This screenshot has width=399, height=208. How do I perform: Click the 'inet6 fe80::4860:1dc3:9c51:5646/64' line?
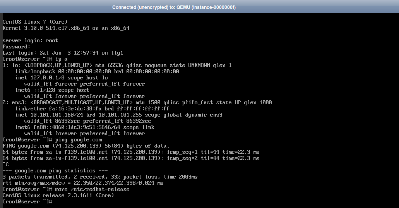pyautogui.click(x=85, y=127)
